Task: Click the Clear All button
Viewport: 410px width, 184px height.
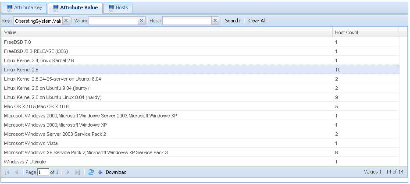Action: 257,21
